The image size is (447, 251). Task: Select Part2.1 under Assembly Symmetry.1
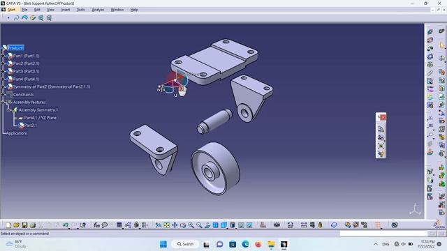click(31, 125)
